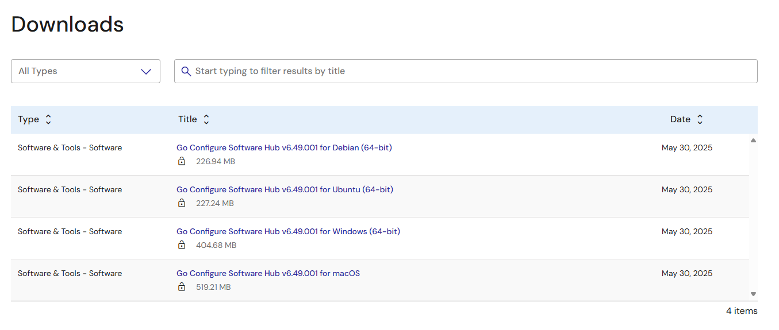Open Software Hub for Debian (64-bit) link

[x=284, y=147]
